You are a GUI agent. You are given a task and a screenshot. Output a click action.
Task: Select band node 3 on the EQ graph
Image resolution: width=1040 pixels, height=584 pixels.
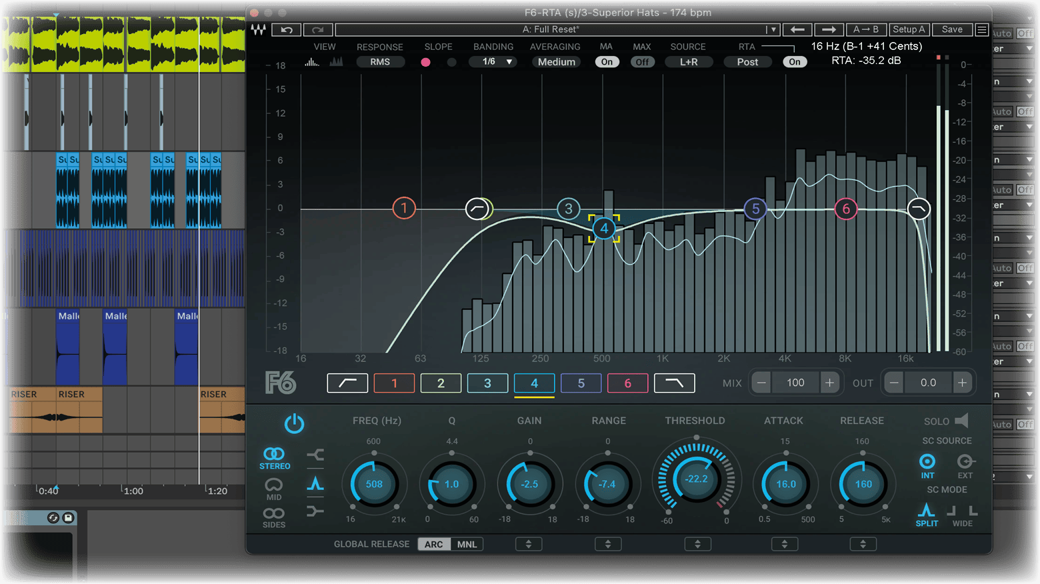[x=569, y=209]
